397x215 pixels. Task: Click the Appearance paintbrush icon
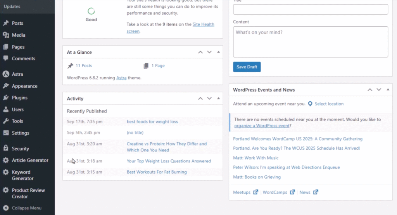coord(5,86)
